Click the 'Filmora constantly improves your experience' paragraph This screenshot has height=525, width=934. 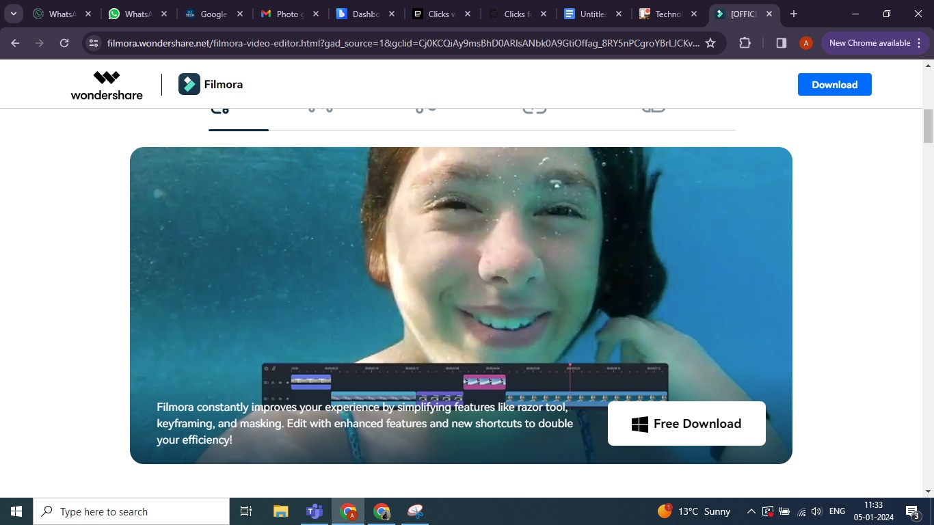364,424
